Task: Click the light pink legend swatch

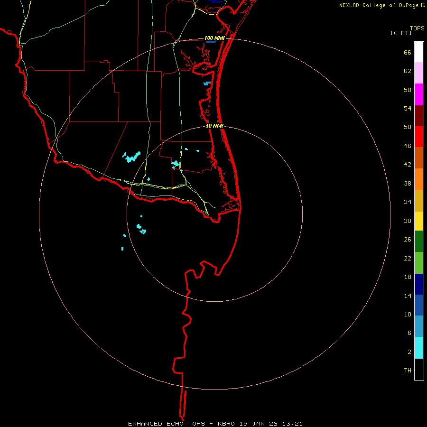Action: click(419, 73)
